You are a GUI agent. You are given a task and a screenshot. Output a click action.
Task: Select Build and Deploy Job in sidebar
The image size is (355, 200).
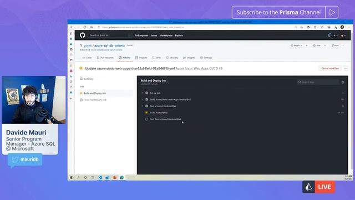(x=106, y=93)
